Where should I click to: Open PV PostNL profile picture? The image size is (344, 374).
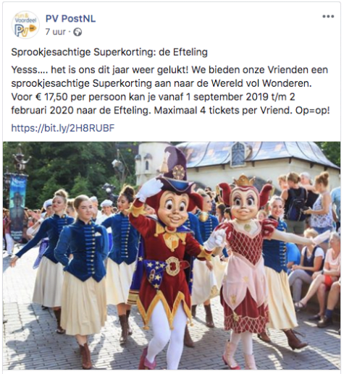point(25,25)
